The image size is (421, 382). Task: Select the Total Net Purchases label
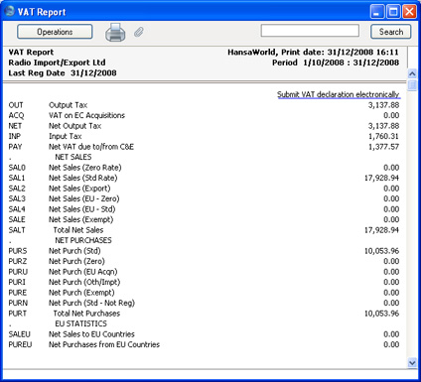86,314
